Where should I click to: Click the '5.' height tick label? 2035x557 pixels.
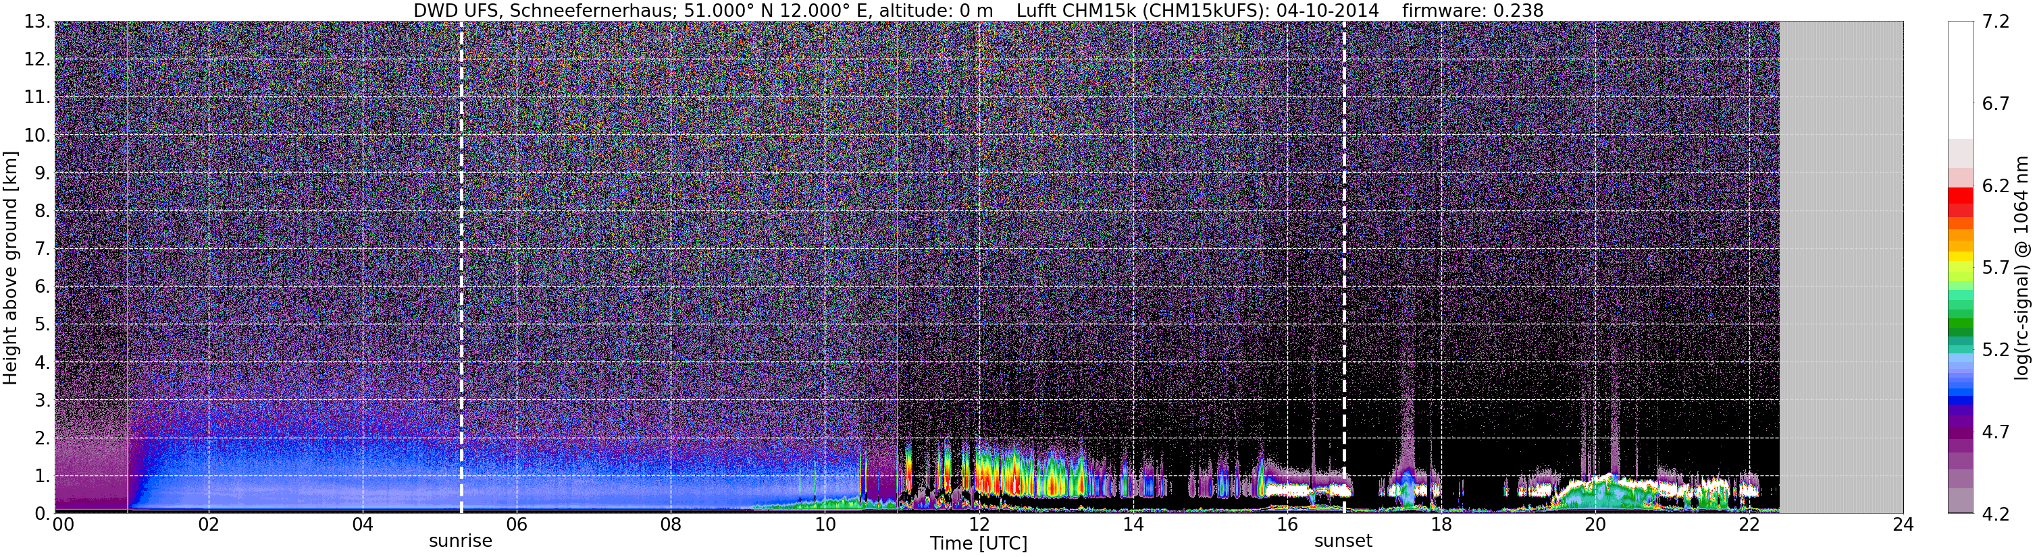pyautogui.click(x=43, y=324)
